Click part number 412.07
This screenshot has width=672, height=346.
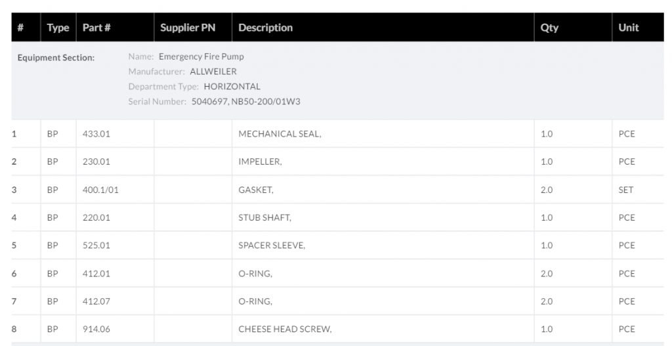click(96, 301)
